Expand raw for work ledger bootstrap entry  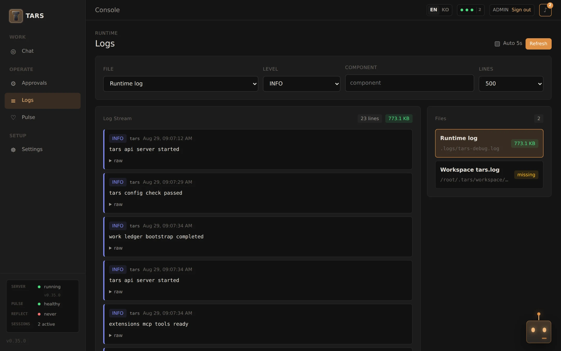tap(116, 248)
